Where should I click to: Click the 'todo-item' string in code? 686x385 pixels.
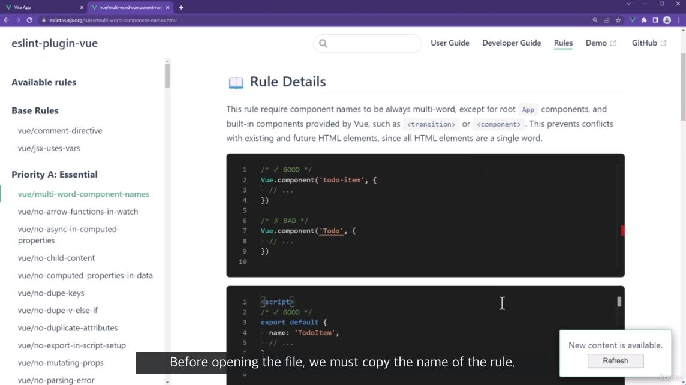coord(341,180)
